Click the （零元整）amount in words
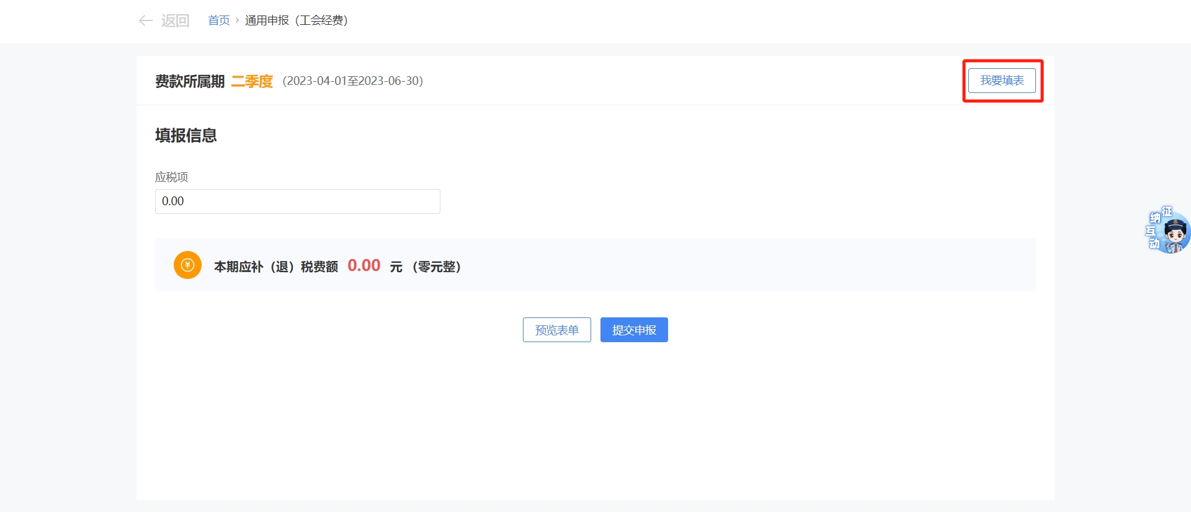Screen dimensions: 1191x512 click(x=436, y=267)
